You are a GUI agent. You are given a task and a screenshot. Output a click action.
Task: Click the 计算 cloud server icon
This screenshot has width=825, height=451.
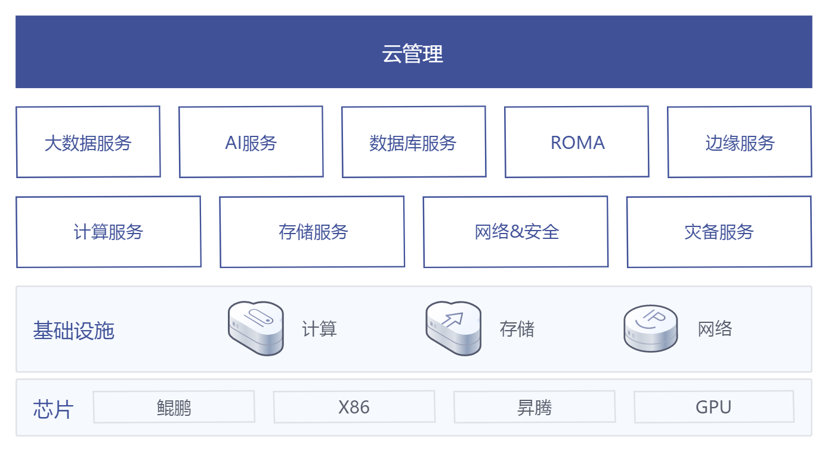click(256, 328)
